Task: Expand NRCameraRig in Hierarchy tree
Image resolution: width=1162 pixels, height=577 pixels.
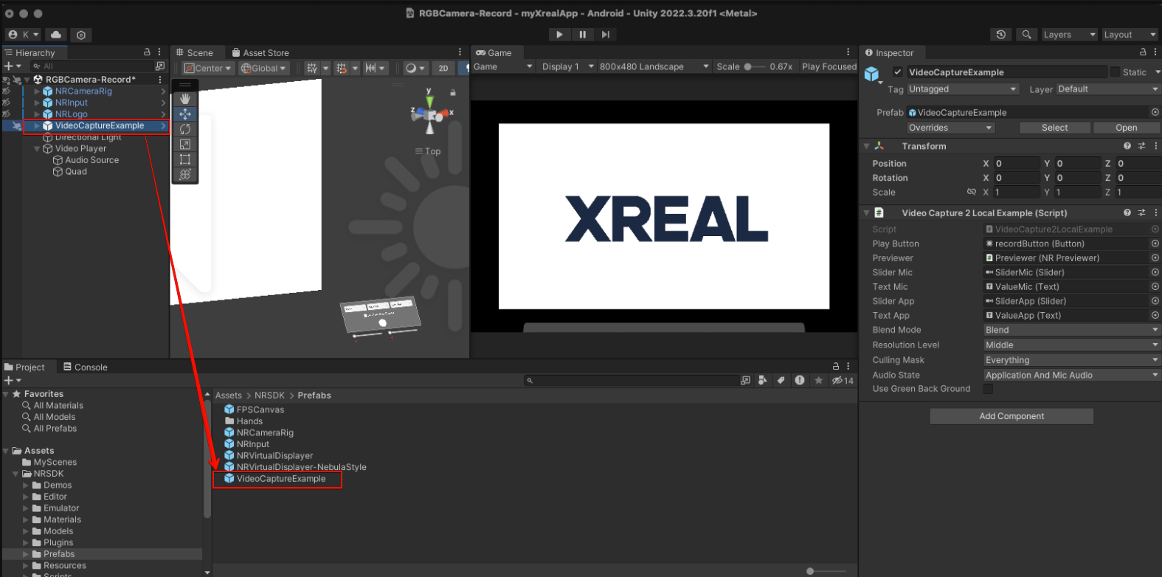Action: point(37,91)
